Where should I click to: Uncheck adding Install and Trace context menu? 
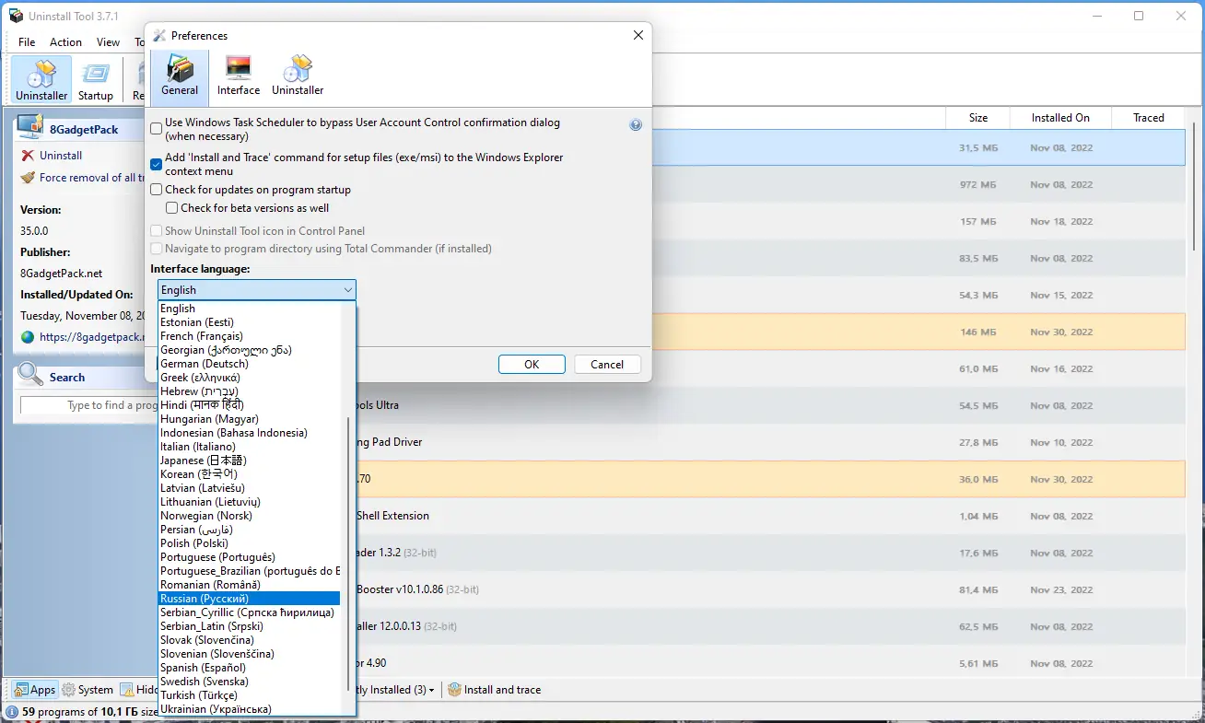[x=156, y=164]
